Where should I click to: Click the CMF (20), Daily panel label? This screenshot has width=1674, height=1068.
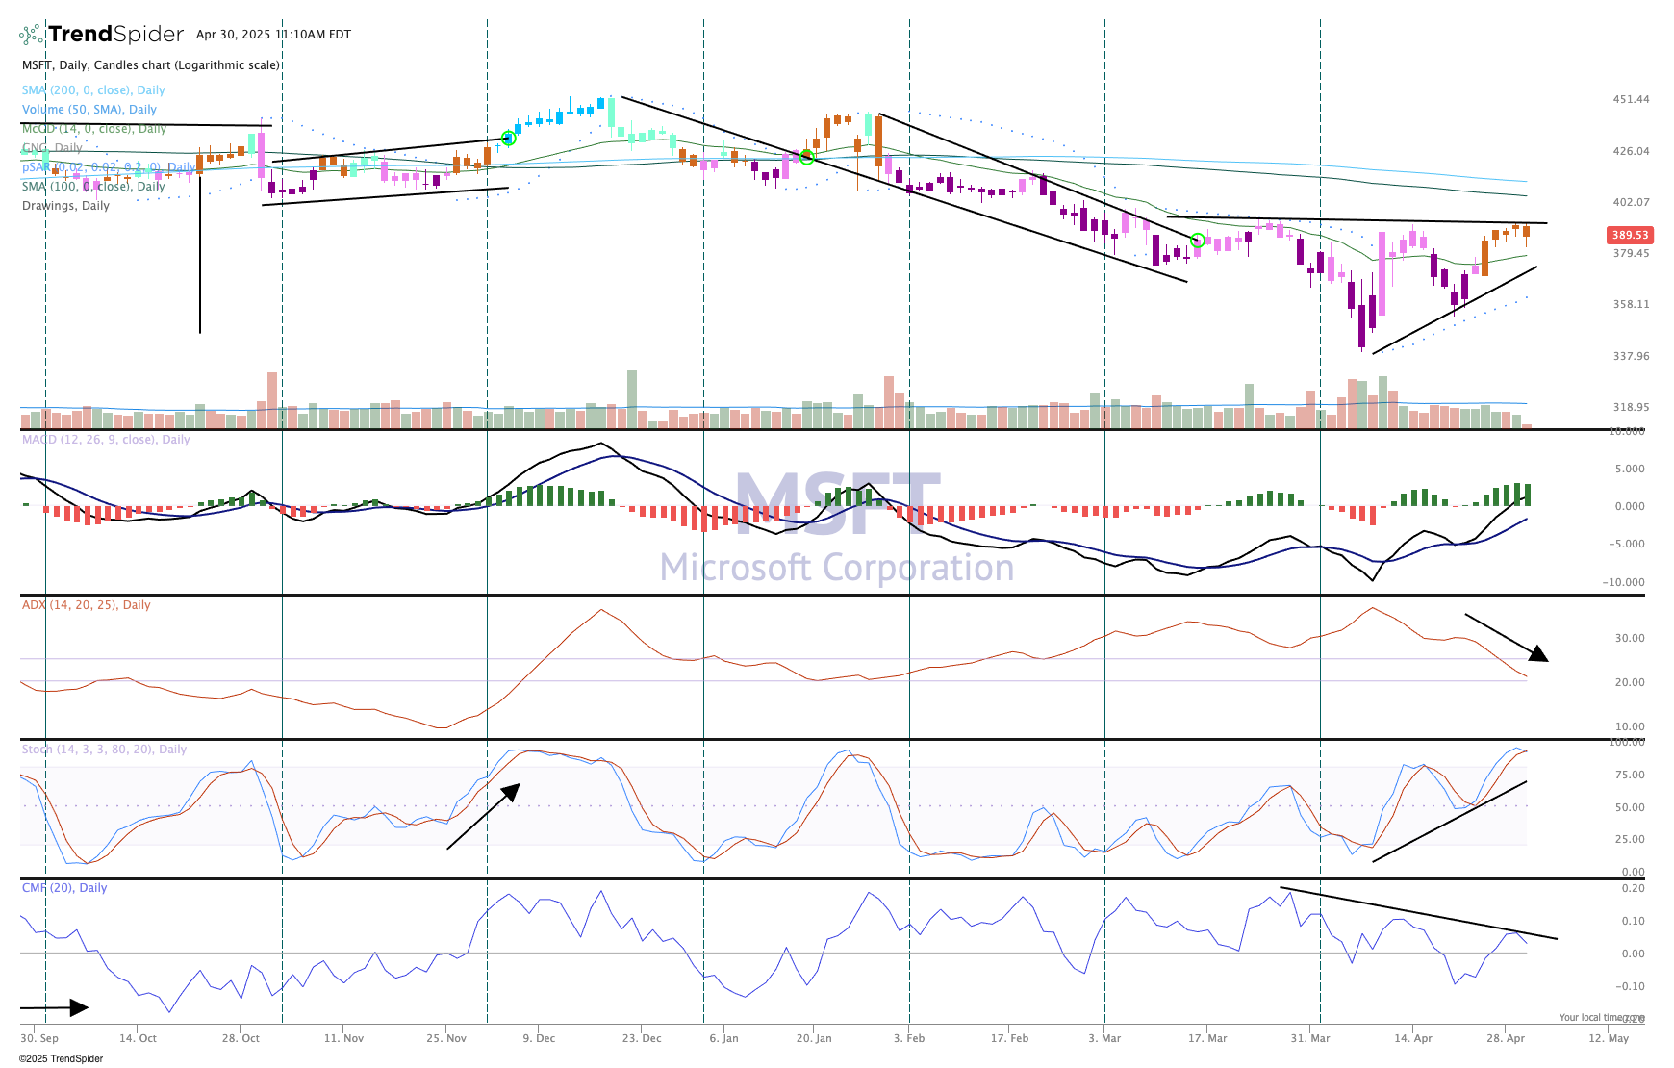pos(64,888)
